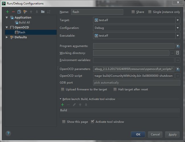Move the configuration down with the toolbar arrow

pos(37,12)
